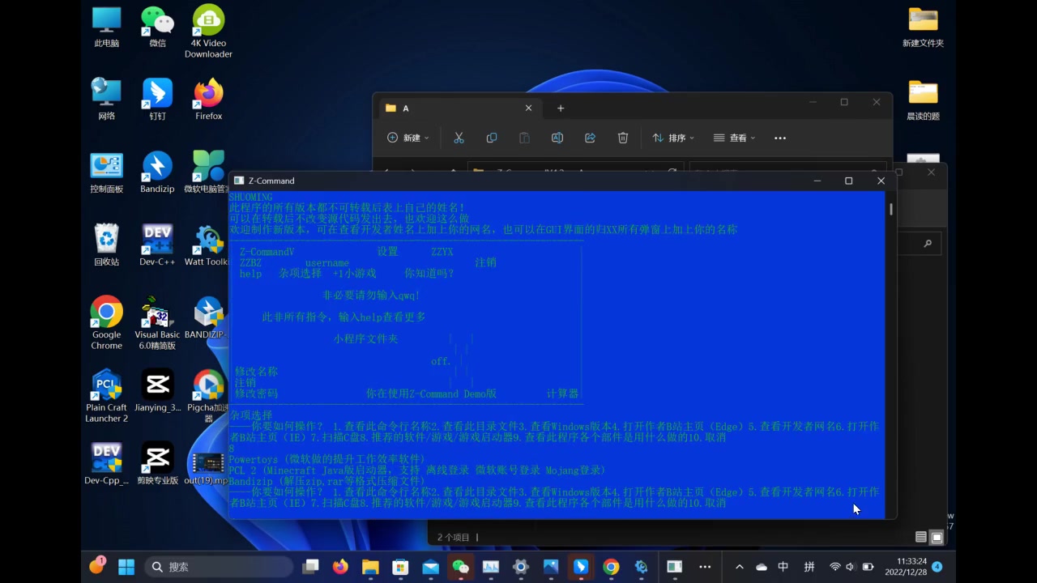Select the Cut icon in File Explorer toolbar
The height and width of the screenshot is (583, 1037).
(459, 138)
